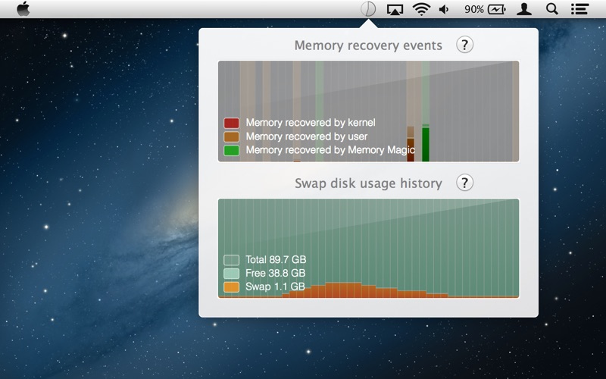Click the orange Swap legend swatch
Viewport: 606px width, 379px height.
232,287
